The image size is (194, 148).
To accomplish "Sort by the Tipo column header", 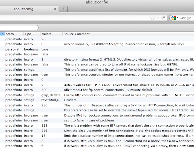I will [x=32, y=34].
